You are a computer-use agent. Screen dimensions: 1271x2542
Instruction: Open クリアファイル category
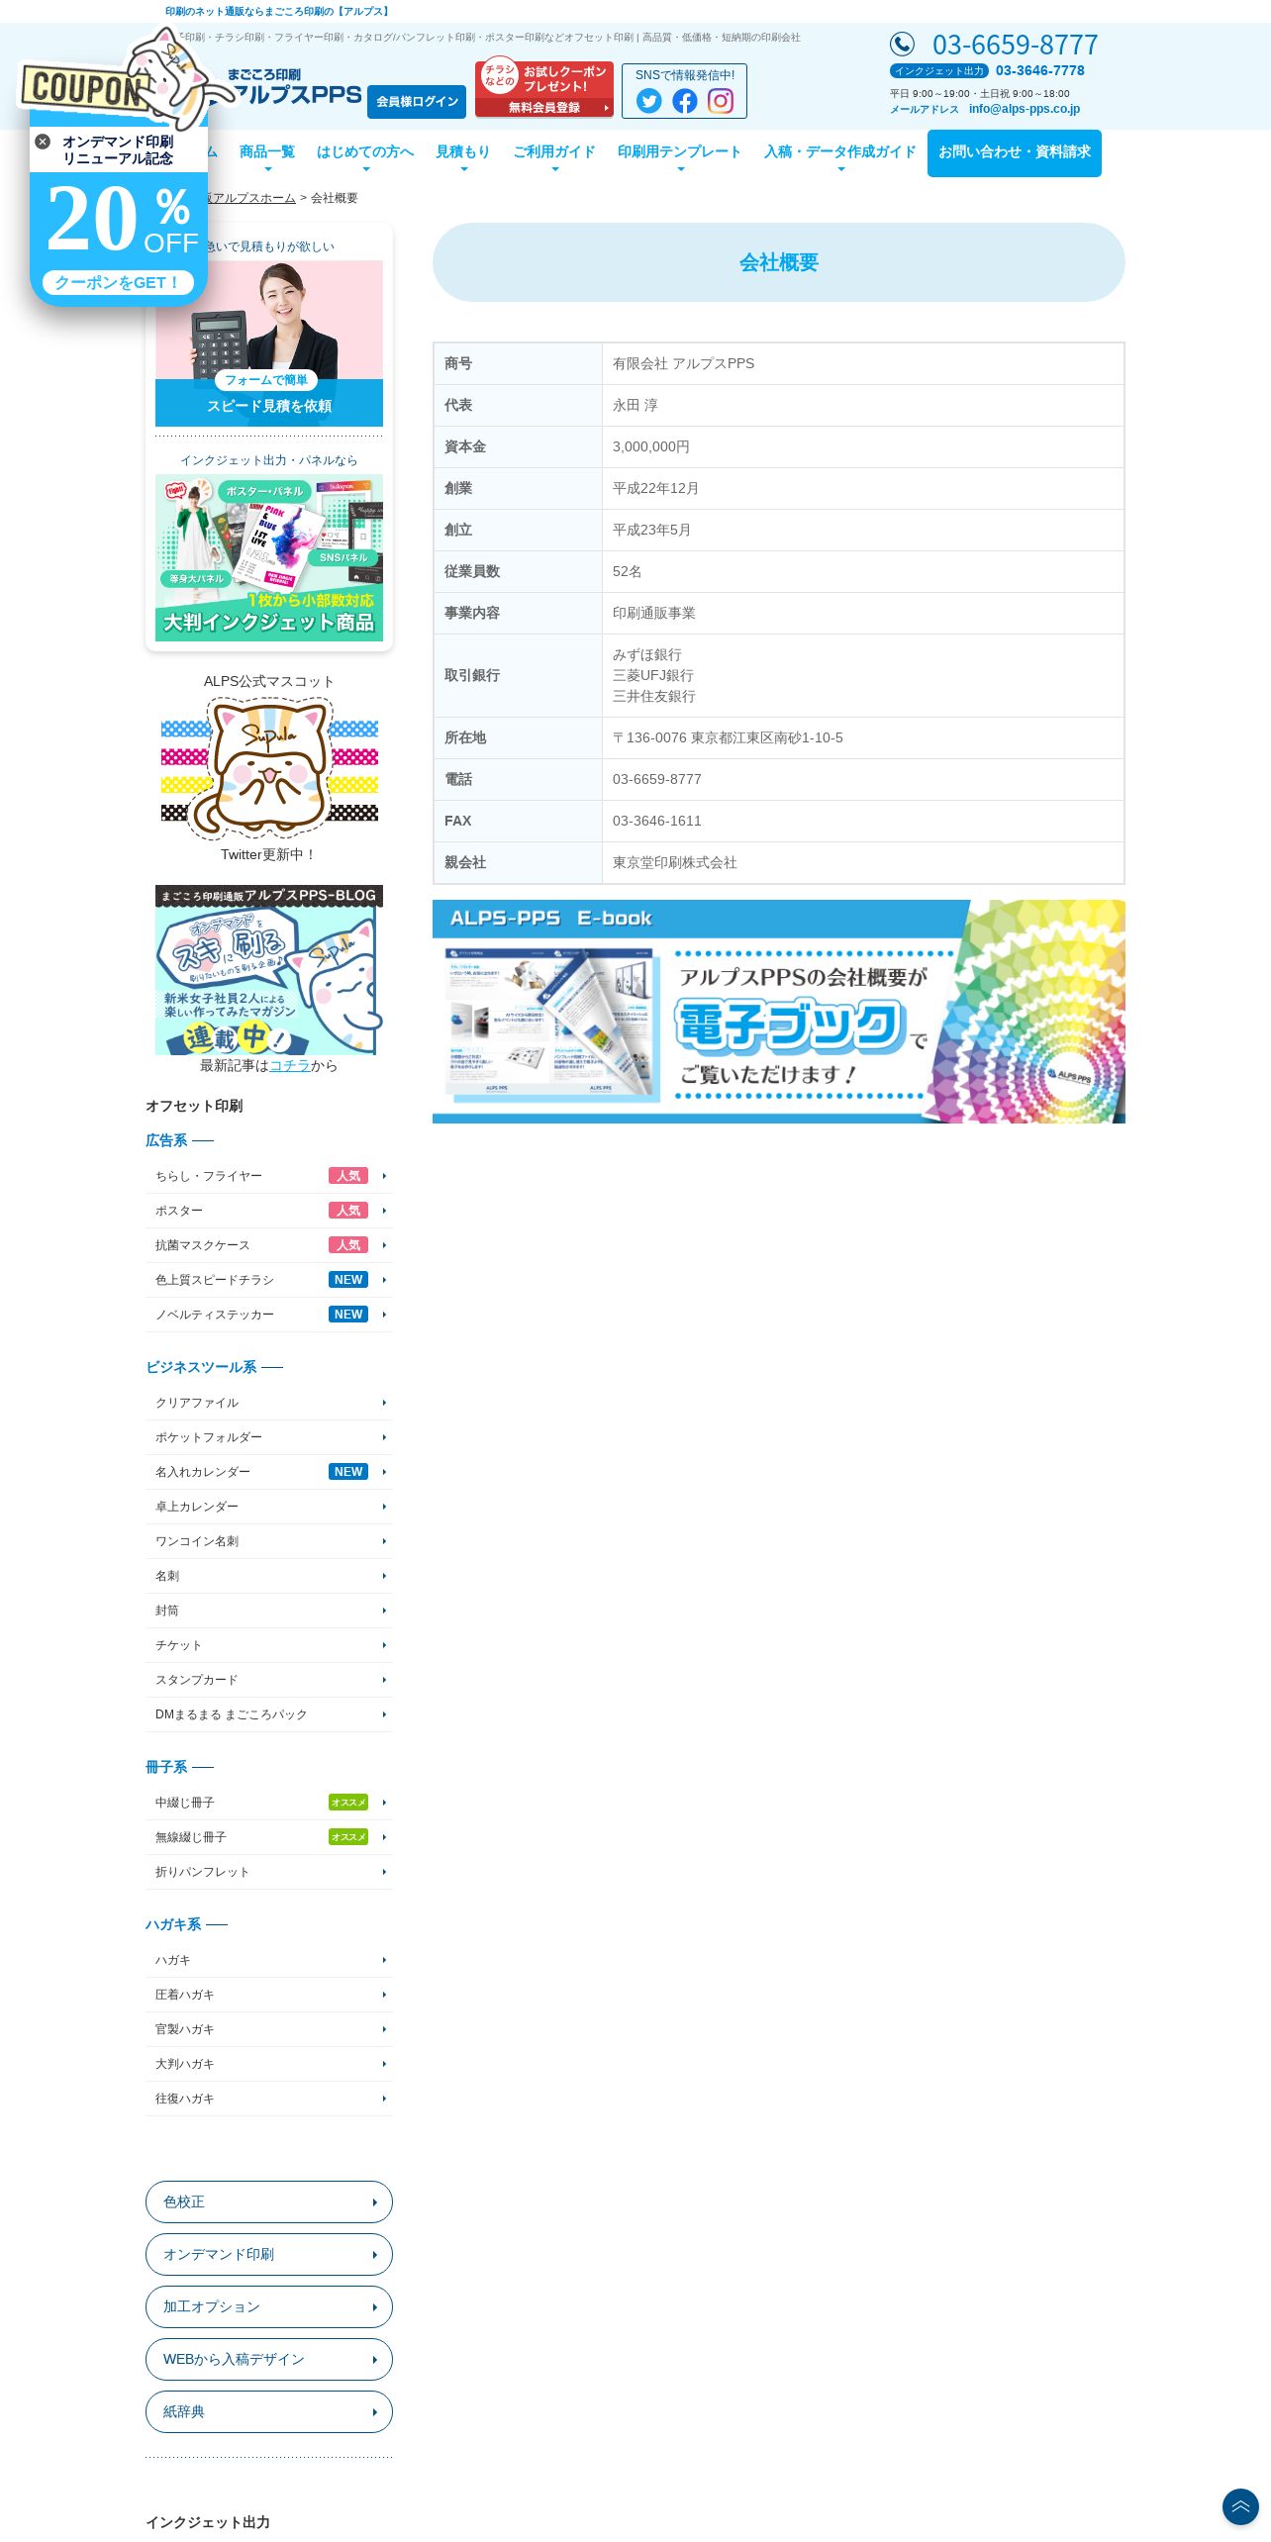[x=269, y=1403]
